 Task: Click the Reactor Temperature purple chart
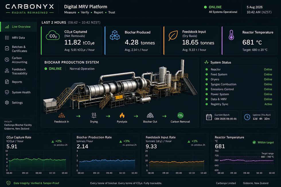[x=247, y=161]
